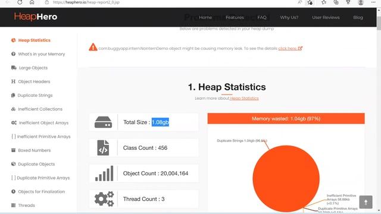This screenshot has height=214, width=381.
Task: Click the 1. Heap Statistics heading
Action: (x=227, y=87)
